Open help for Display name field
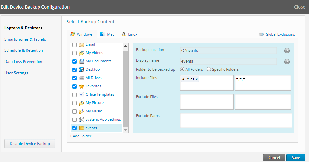309x162 pixels. [287, 62]
